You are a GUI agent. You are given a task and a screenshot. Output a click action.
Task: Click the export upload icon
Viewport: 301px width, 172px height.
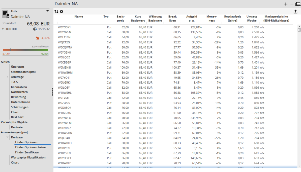click(295, 11)
